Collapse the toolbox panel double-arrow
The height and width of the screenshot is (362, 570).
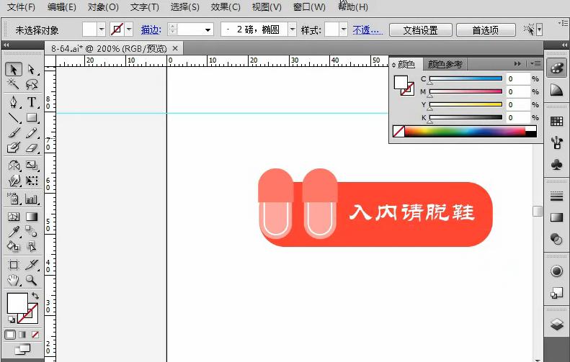[6, 45]
